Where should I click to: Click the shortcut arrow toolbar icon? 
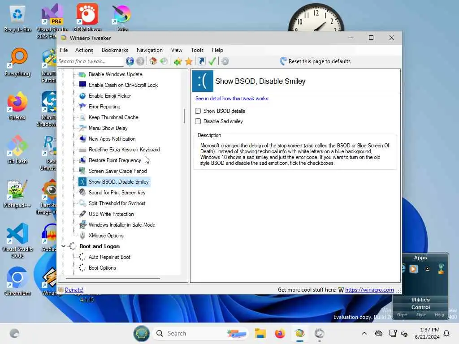(x=201, y=61)
